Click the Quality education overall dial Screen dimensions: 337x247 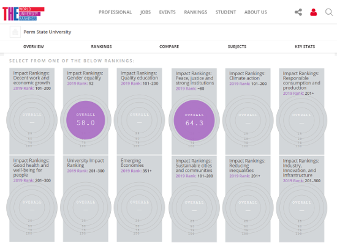click(139, 120)
